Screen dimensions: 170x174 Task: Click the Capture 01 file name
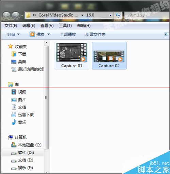click(72, 66)
